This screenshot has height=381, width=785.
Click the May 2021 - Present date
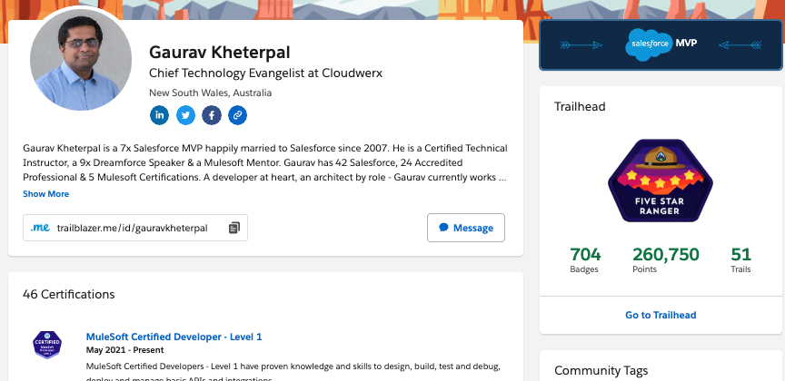click(x=124, y=350)
